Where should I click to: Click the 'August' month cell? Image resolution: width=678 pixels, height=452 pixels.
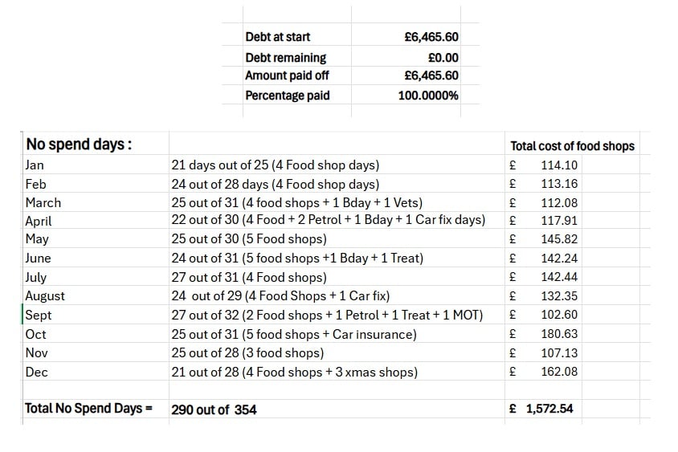click(45, 295)
